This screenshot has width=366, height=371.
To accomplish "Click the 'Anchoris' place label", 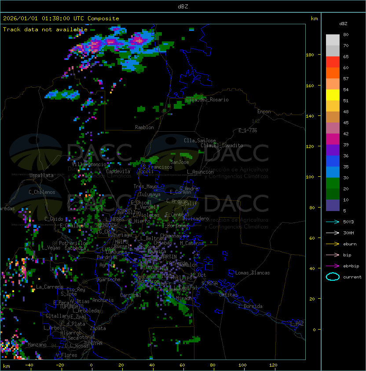I will coord(103,300).
